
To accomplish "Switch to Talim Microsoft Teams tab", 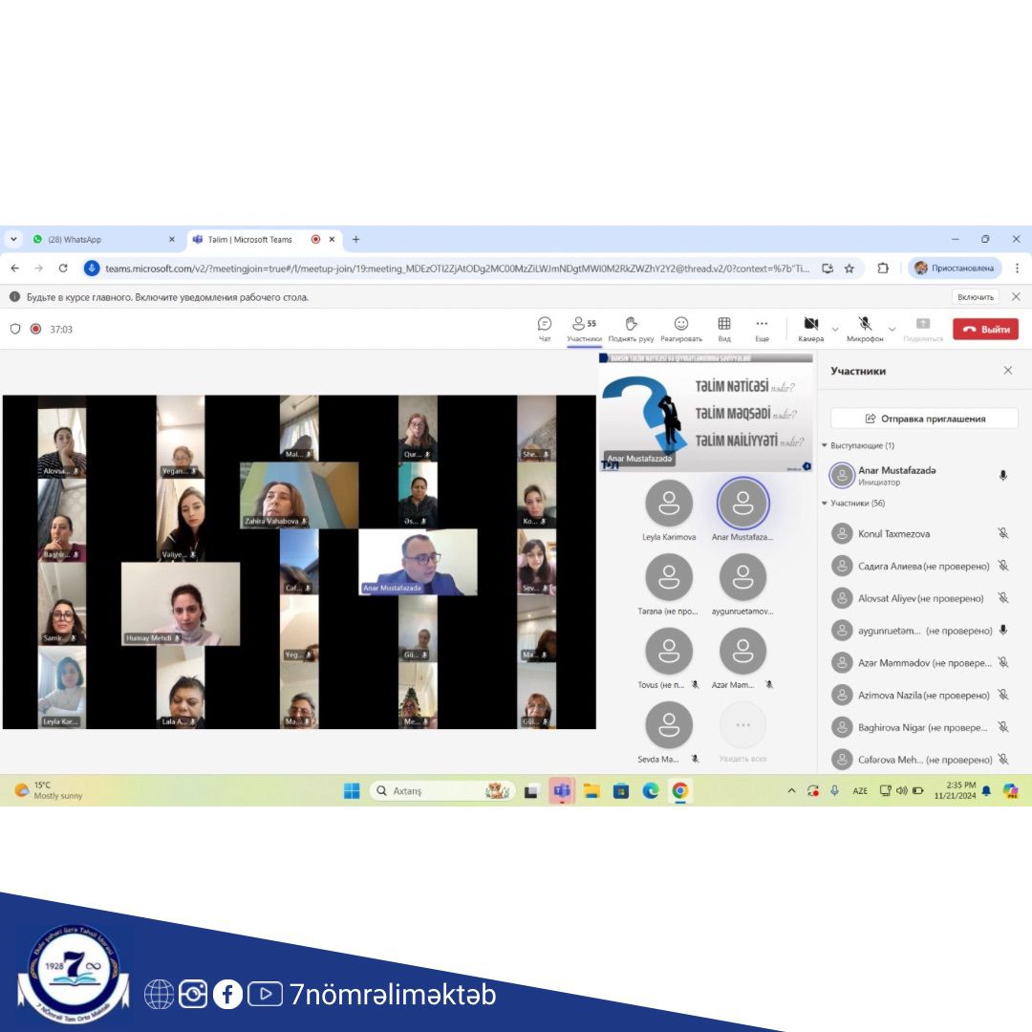I will click(x=250, y=240).
